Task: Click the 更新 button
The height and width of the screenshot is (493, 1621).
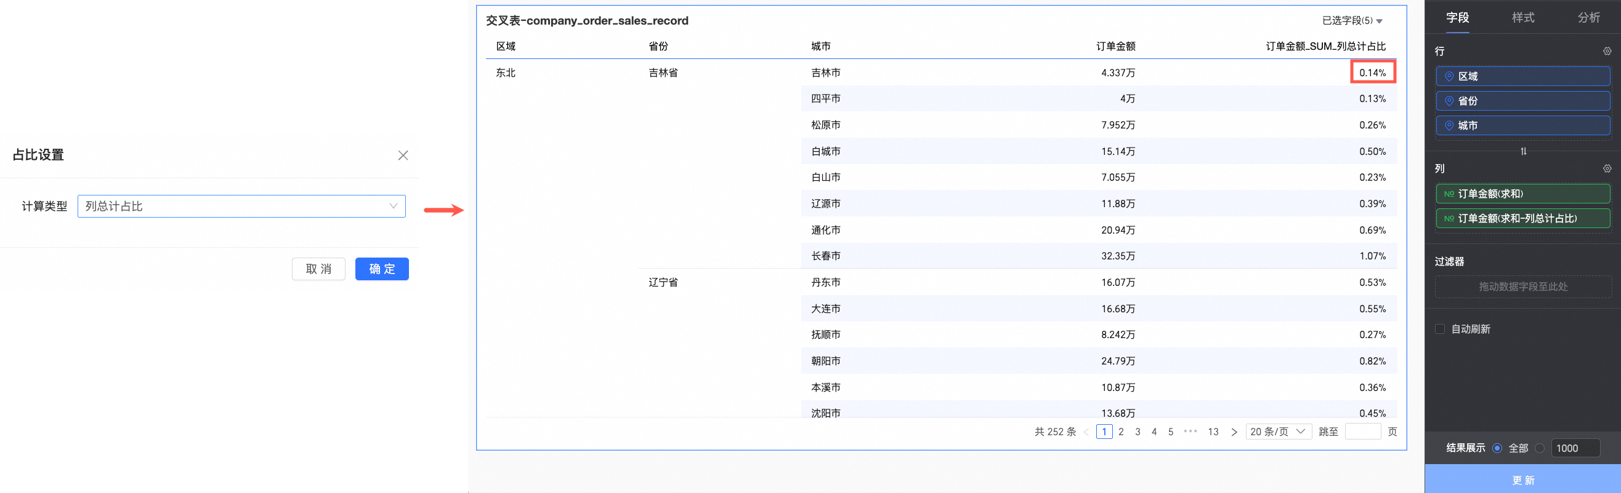Action: pyautogui.click(x=1523, y=479)
